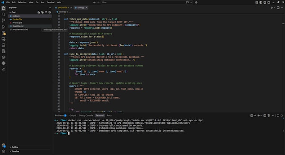Go back with the navigation arrow

pos(94,3)
